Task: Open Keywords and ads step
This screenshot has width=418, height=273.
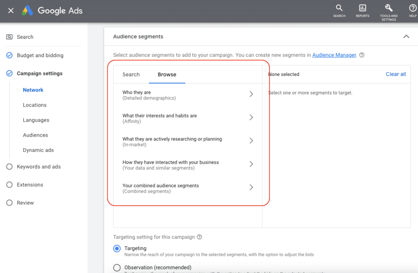Action: pos(39,167)
